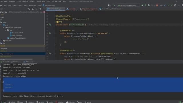Select .gitignore file in project tree

4,48
